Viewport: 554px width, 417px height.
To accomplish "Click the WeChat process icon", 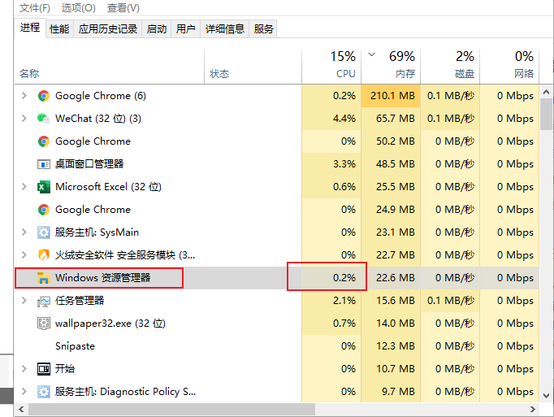I will coord(43,119).
